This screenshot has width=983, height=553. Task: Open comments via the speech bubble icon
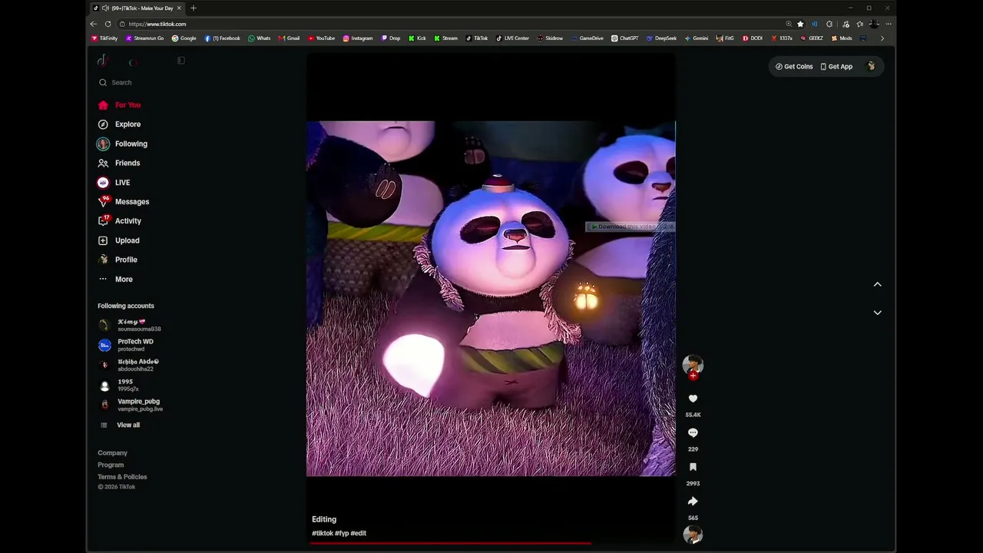point(693,433)
